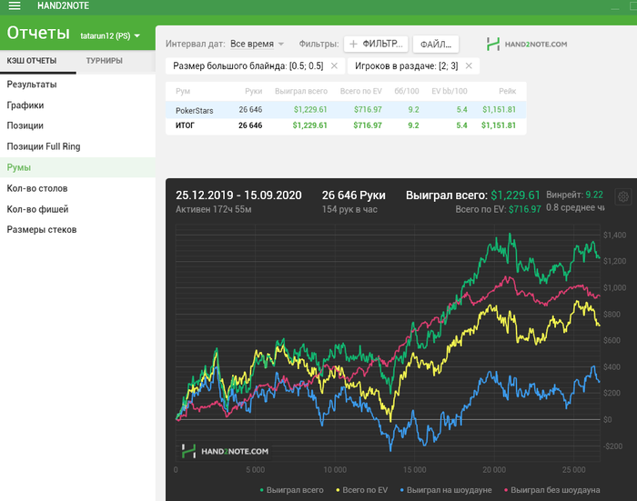Click $1,151.81 rake in PokerStars row
The height and width of the screenshot is (501, 637).
click(x=499, y=110)
